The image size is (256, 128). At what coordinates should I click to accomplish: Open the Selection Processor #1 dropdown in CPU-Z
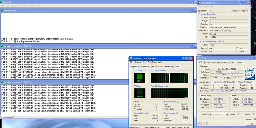coord(219,115)
